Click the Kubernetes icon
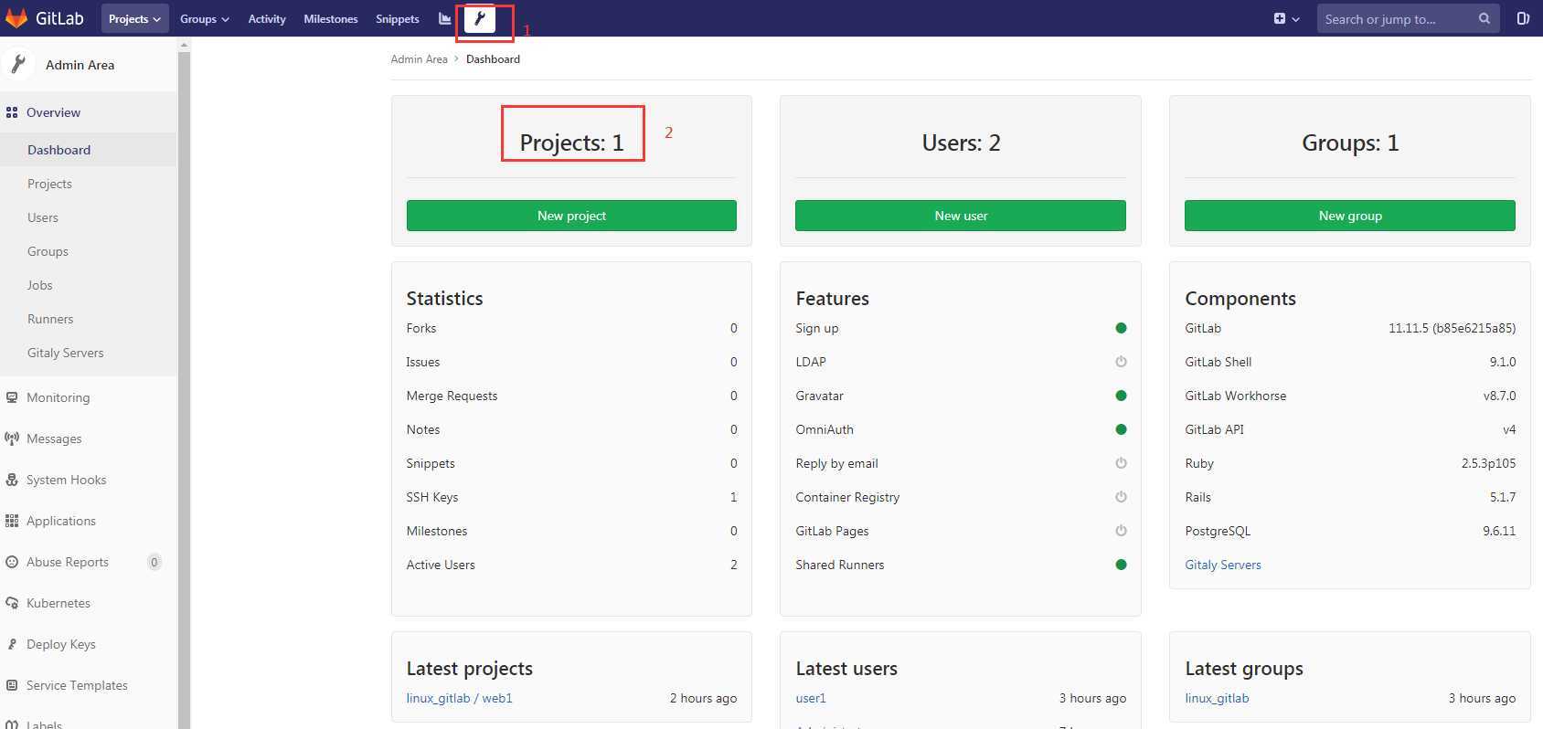This screenshot has height=729, width=1543. click(x=12, y=603)
